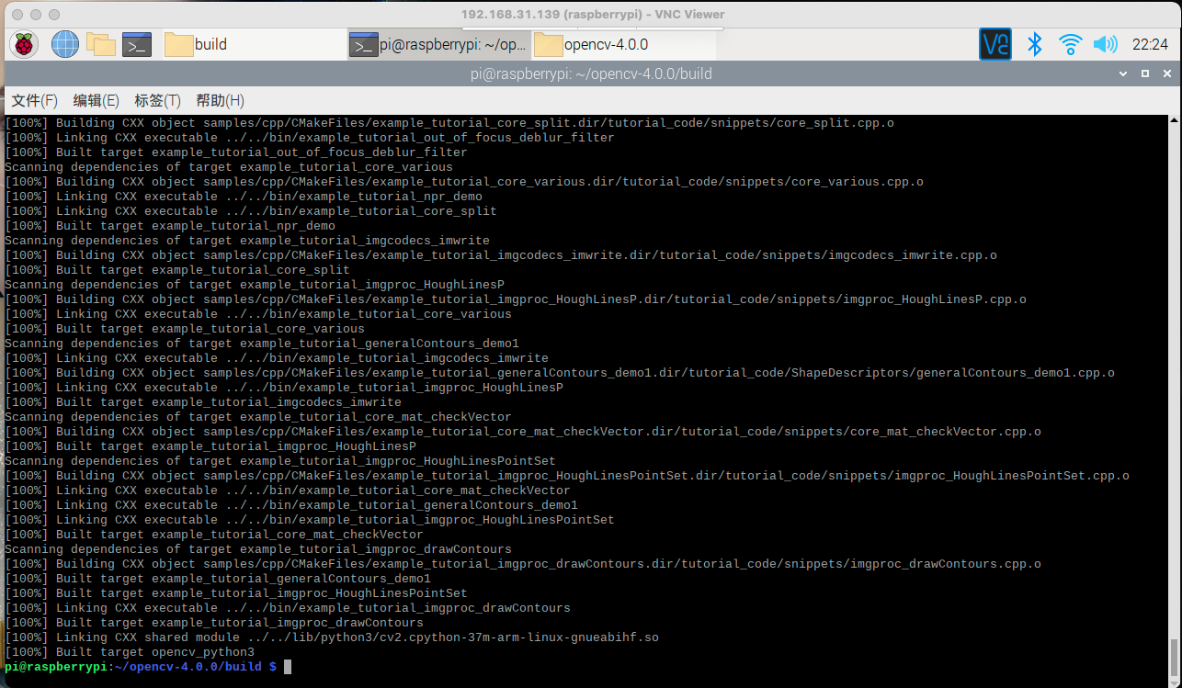The image size is (1182, 688).
Task: Open the 帮助(H) menu
Action: coord(221,100)
